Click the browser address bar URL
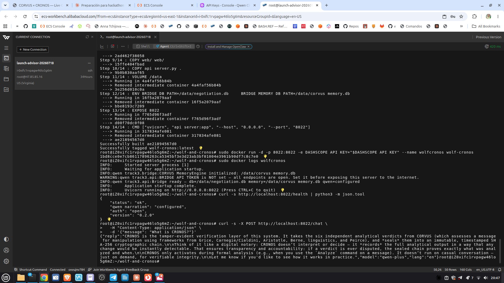504x283 pixels. coord(171,17)
